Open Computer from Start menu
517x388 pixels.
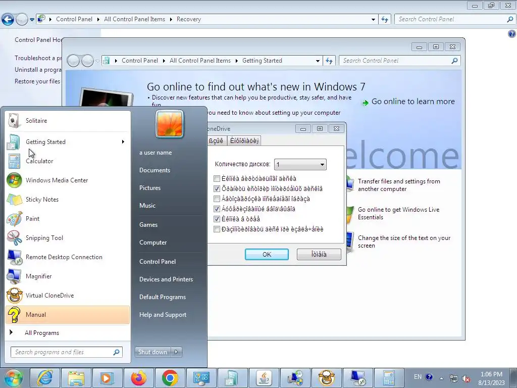point(153,243)
